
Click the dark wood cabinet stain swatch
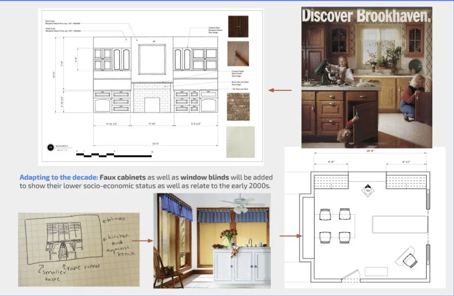tap(238, 27)
